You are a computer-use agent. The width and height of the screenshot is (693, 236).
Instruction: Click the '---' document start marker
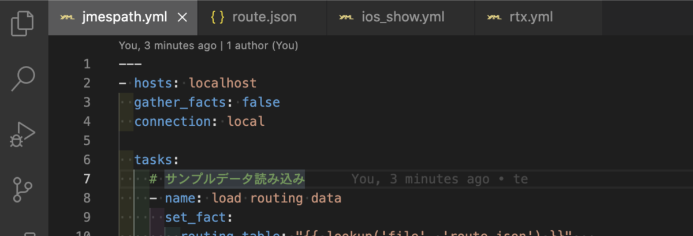pos(130,64)
